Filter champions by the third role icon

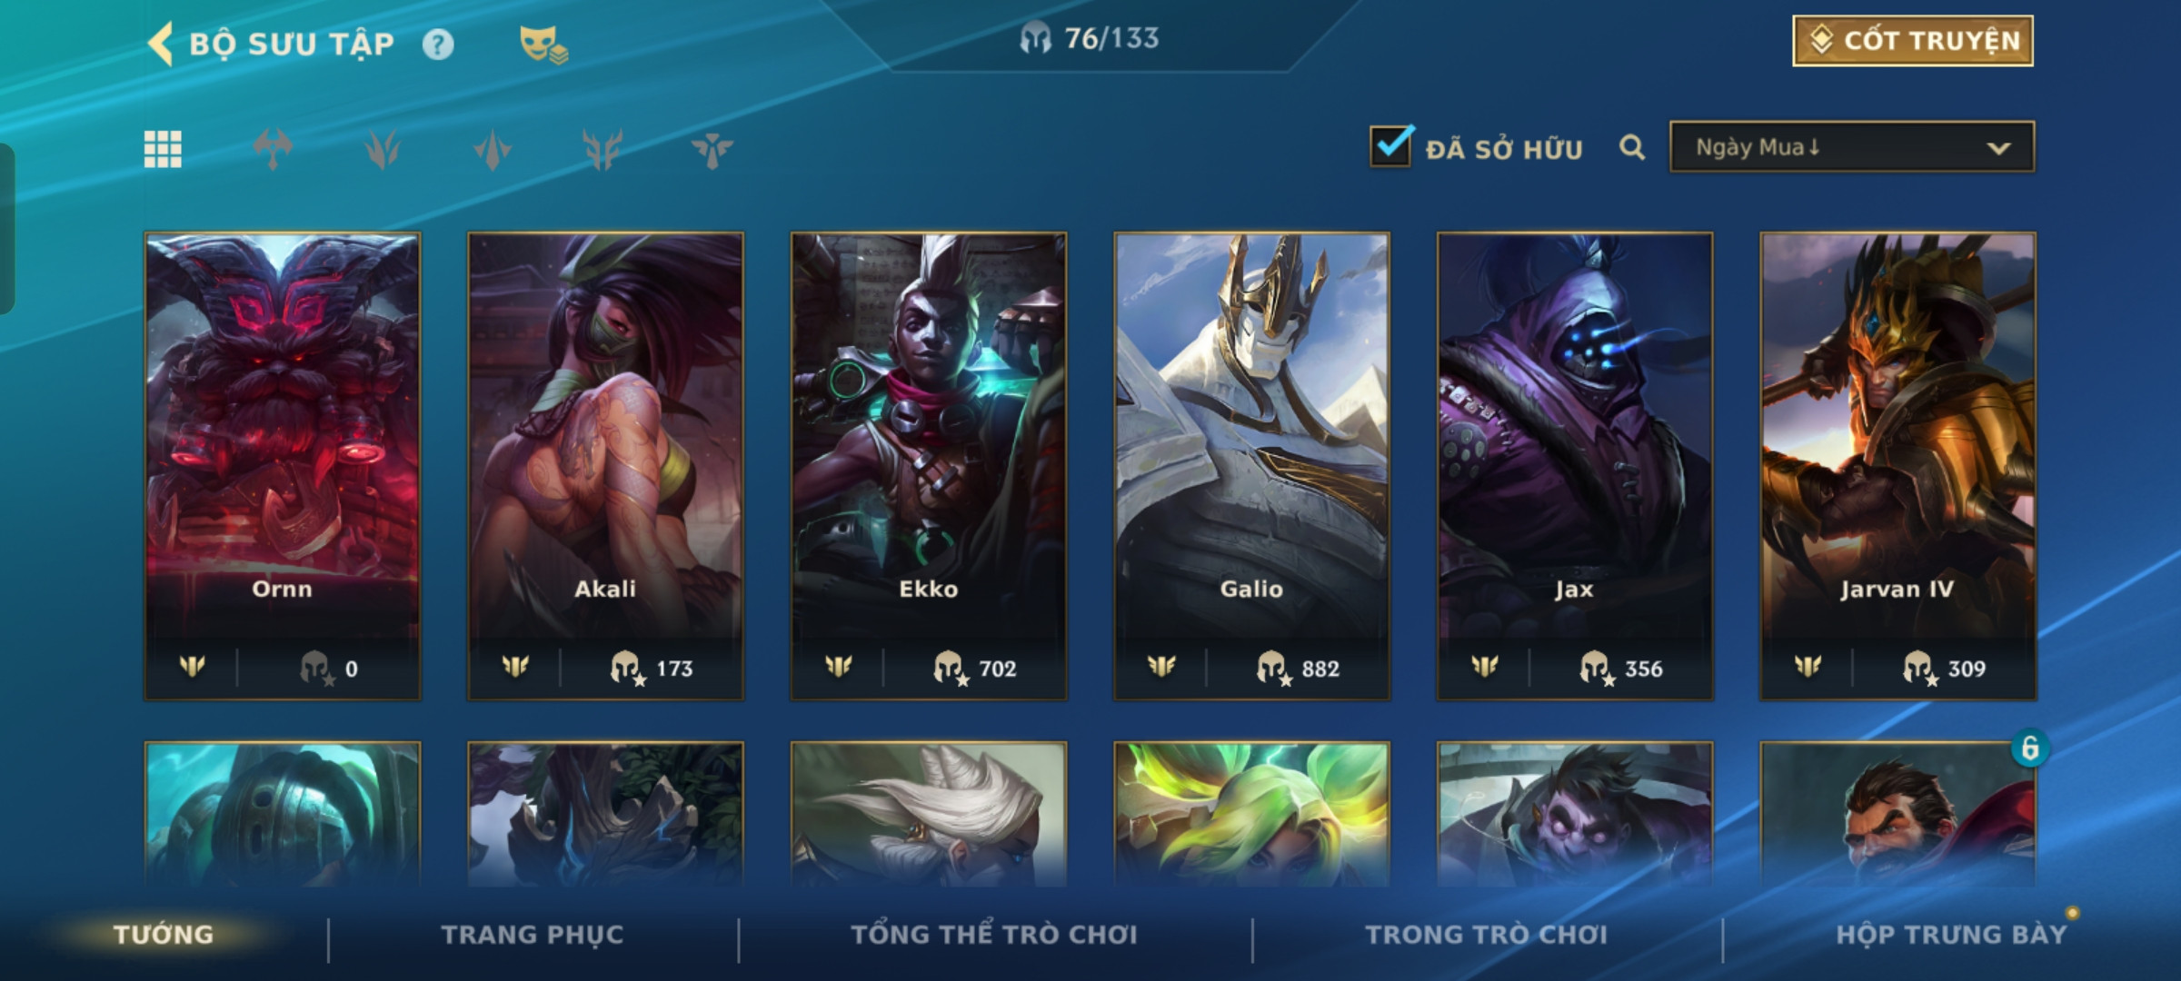(x=493, y=149)
